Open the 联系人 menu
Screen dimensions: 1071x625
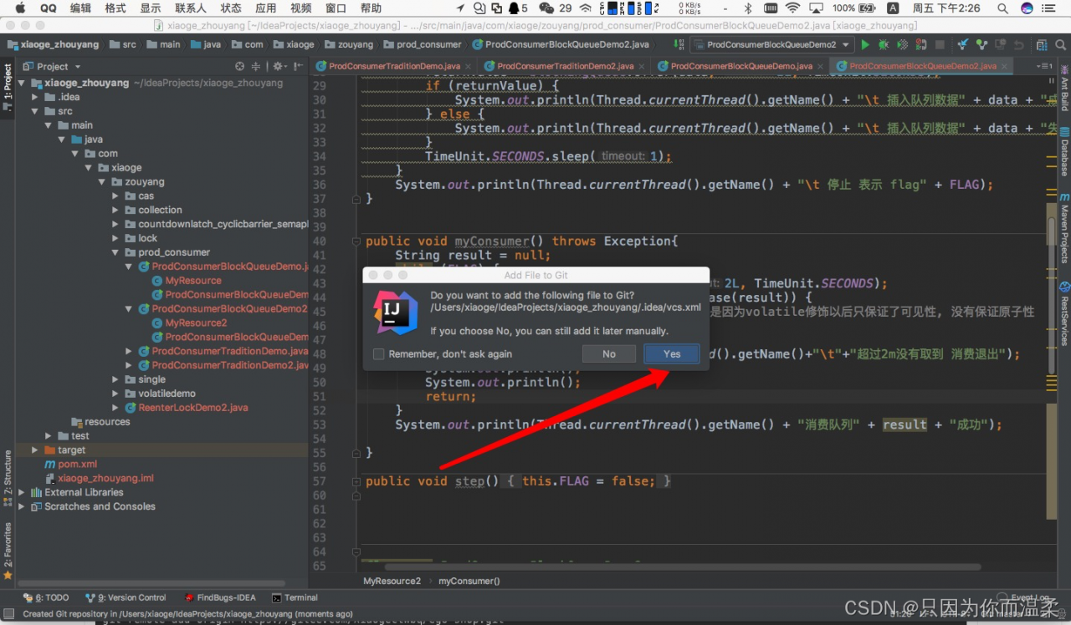point(191,8)
